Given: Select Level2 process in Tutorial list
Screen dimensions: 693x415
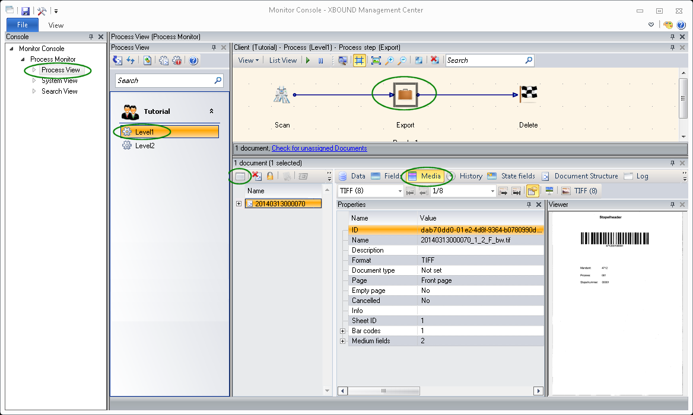Looking at the screenshot, I should coord(144,145).
